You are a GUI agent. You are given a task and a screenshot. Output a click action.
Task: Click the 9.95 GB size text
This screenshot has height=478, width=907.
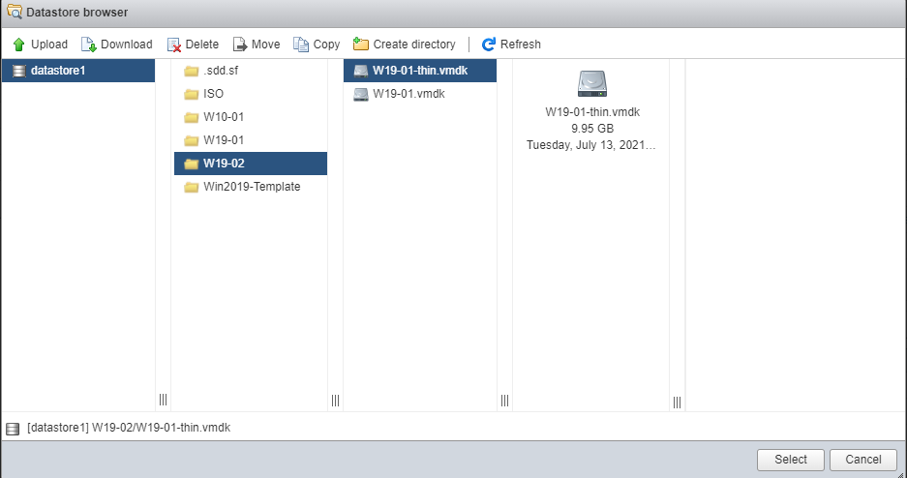(592, 129)
